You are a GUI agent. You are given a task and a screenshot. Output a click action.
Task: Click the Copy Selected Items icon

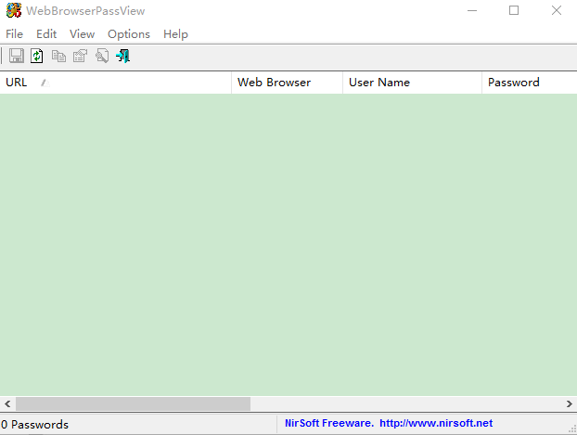58,57
